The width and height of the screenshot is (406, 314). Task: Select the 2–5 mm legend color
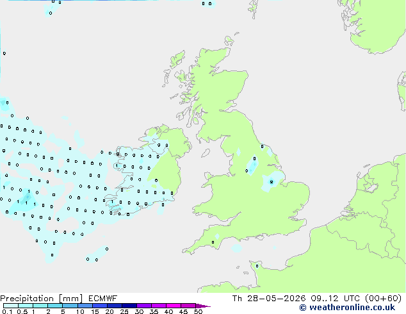(55, 306)
